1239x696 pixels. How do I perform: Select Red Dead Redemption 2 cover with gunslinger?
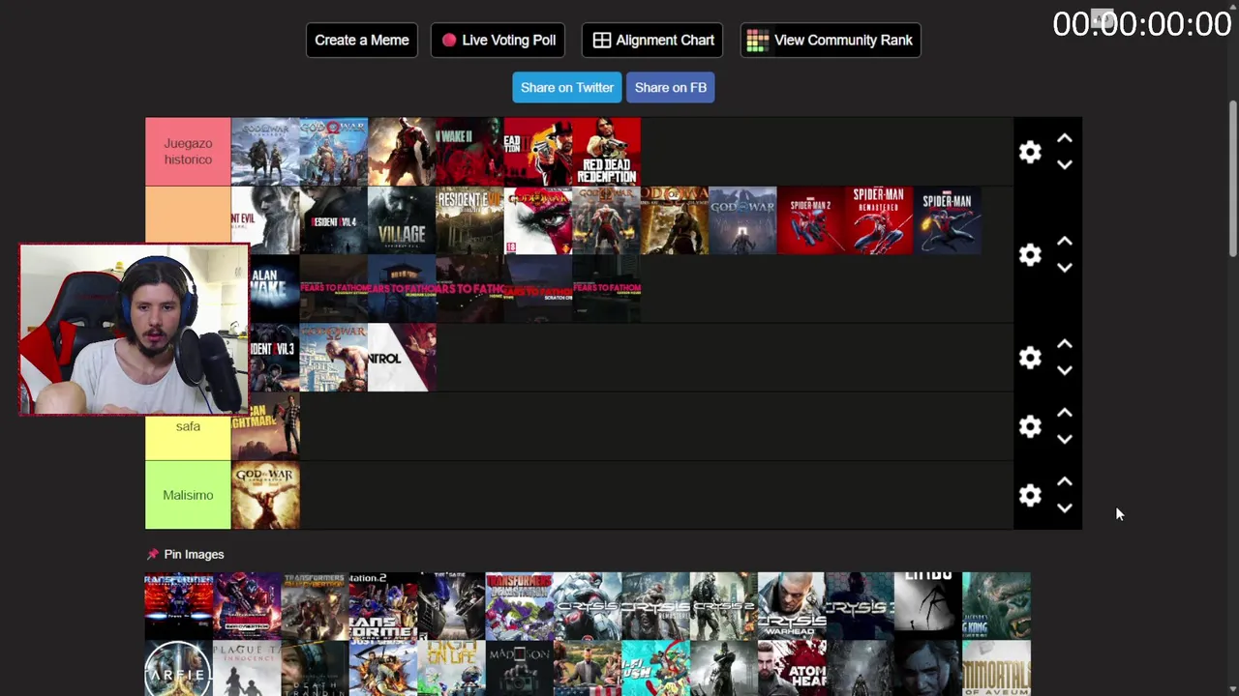click(x=537, y=152)
